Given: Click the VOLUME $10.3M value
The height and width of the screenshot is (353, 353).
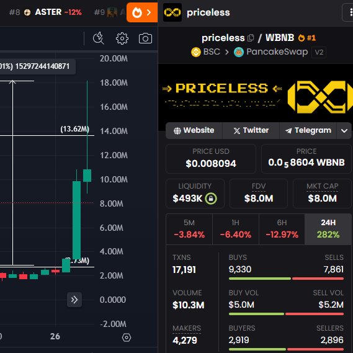Looking at the screenshot, I should click(x=189, y=305).
